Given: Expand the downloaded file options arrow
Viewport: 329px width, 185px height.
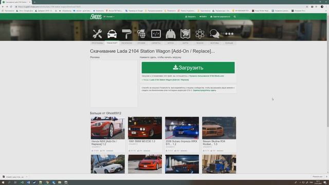Looking at the screenshot, I should [x=27, y=177].
